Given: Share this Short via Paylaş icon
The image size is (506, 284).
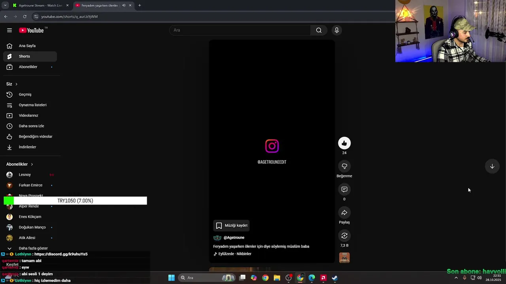Looking at the screenshot, I should [x=344, y=213].
